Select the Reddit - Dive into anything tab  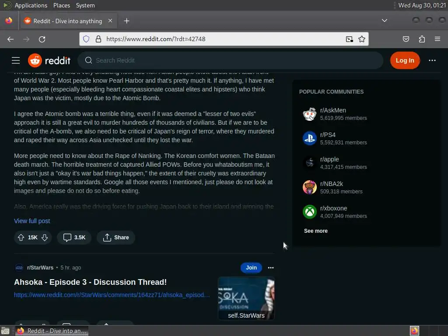coord(68,21)
